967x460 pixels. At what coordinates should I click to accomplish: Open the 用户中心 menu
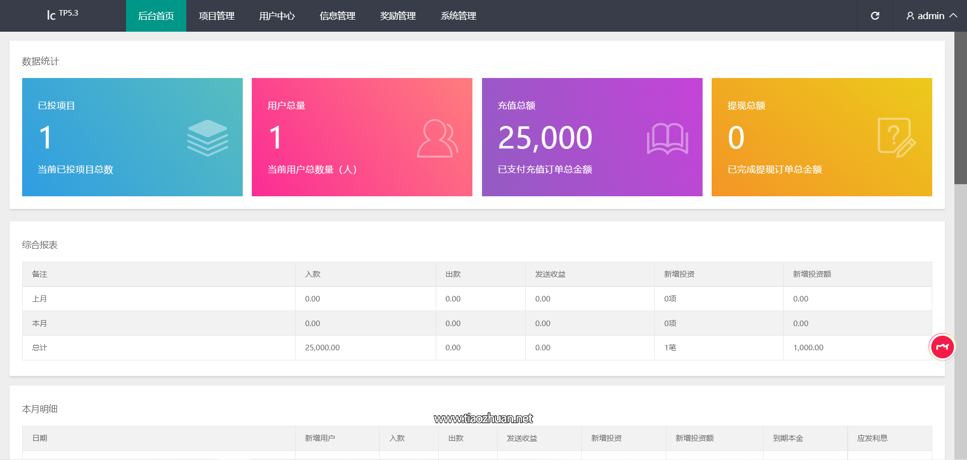[x=277, y=16]
